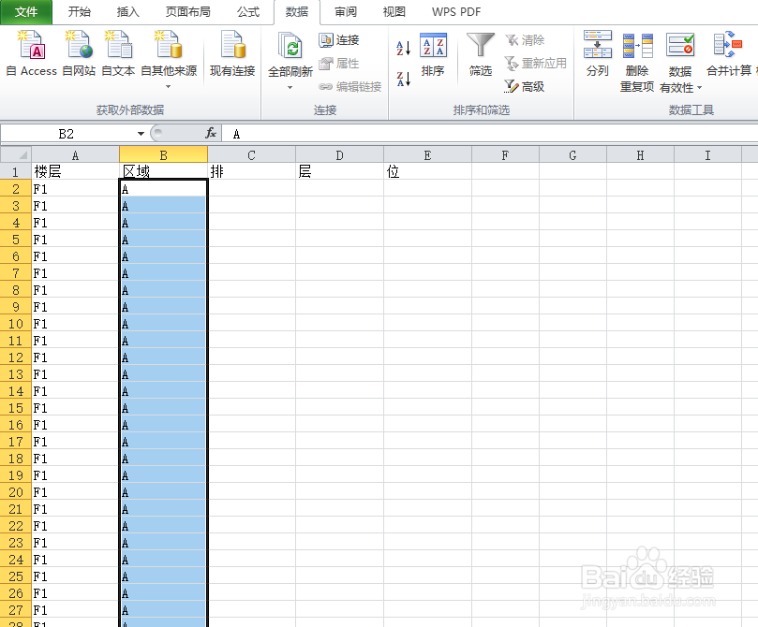Click 合并计算 consolidate icon
This screenshot has width=758, height=627.
tap(728, 45)
